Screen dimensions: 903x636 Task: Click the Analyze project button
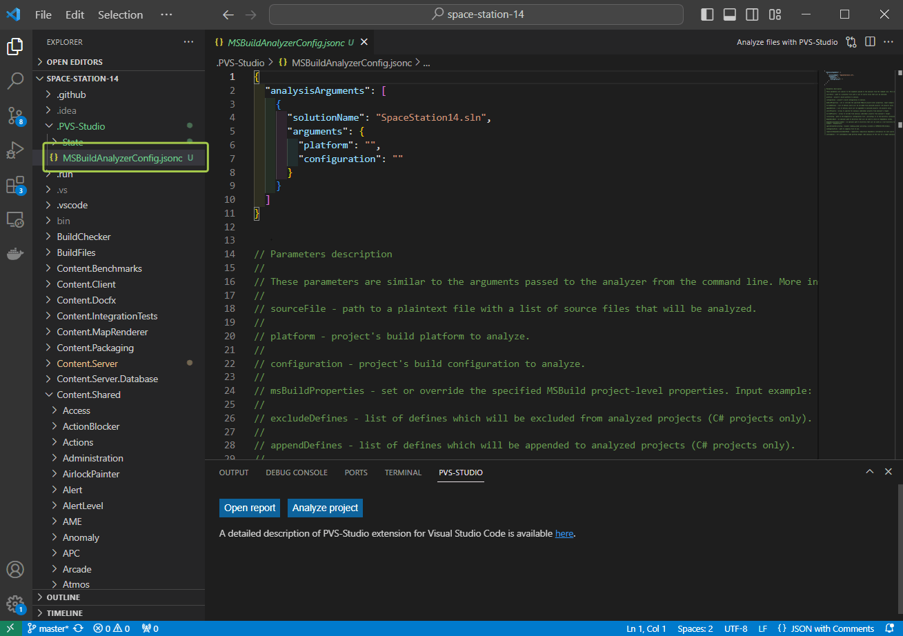[325, 507]
